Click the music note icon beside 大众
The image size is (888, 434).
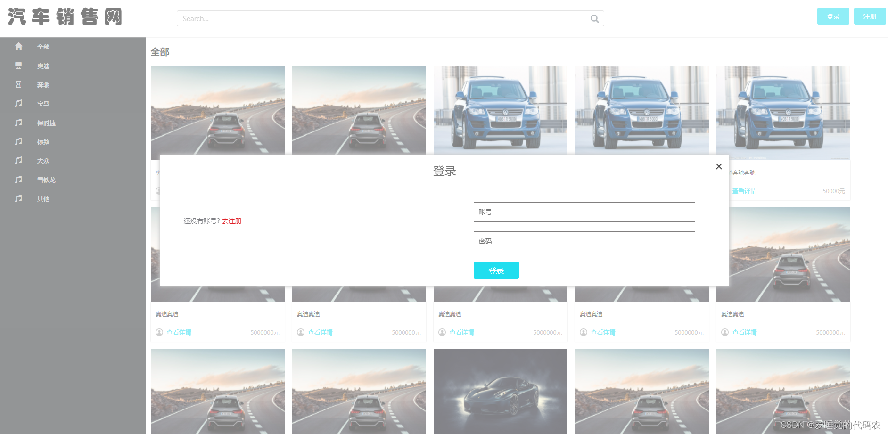(18, 160)
